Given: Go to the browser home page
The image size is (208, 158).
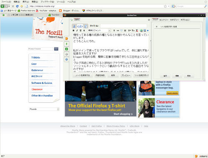Looking at the screenshot, I should [x=22, y=6].
